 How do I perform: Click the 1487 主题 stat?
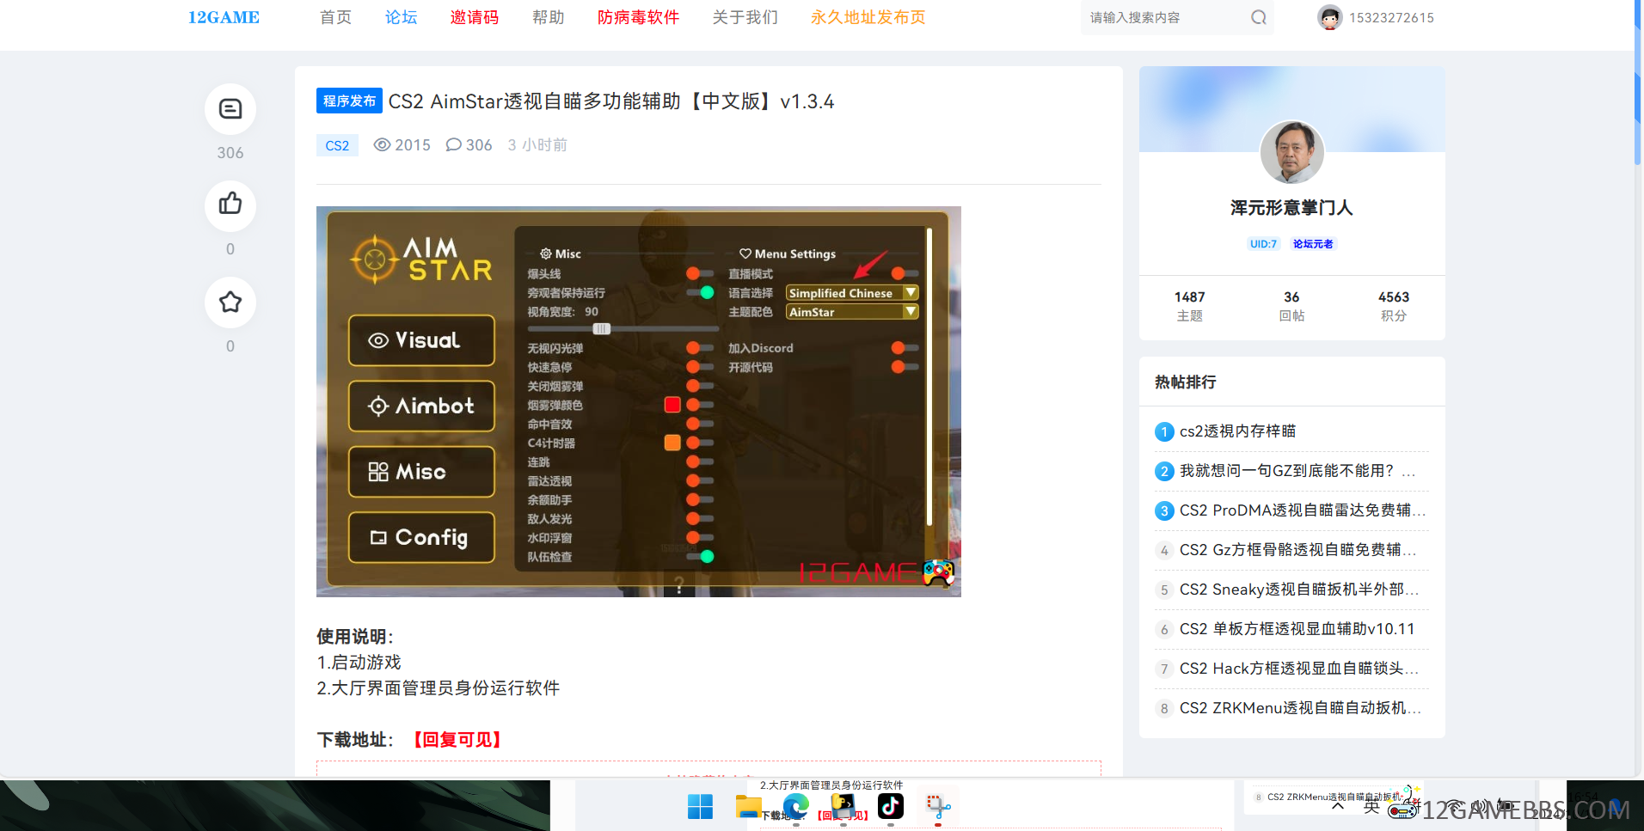click(1190, 306)
